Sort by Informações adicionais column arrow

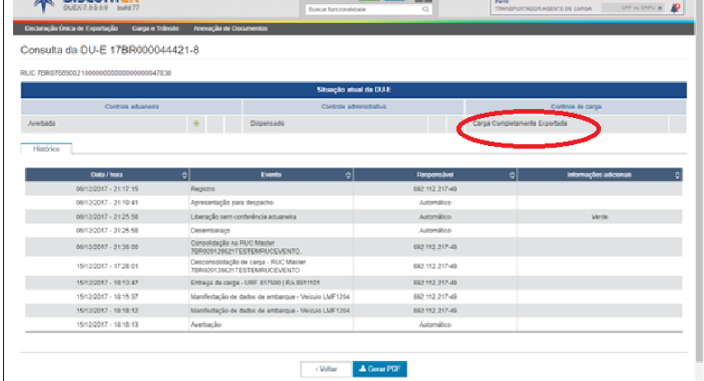click(x=677, y=175)
